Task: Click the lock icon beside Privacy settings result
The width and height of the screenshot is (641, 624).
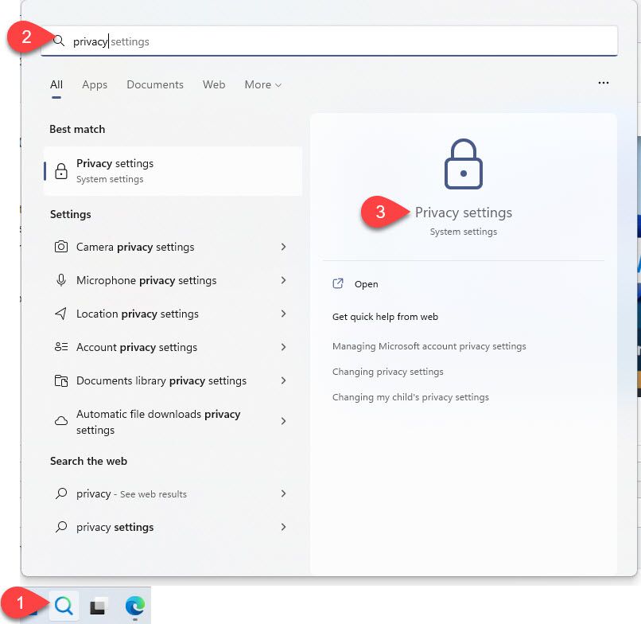Action: pyautogui.click(x=61, y=171)
